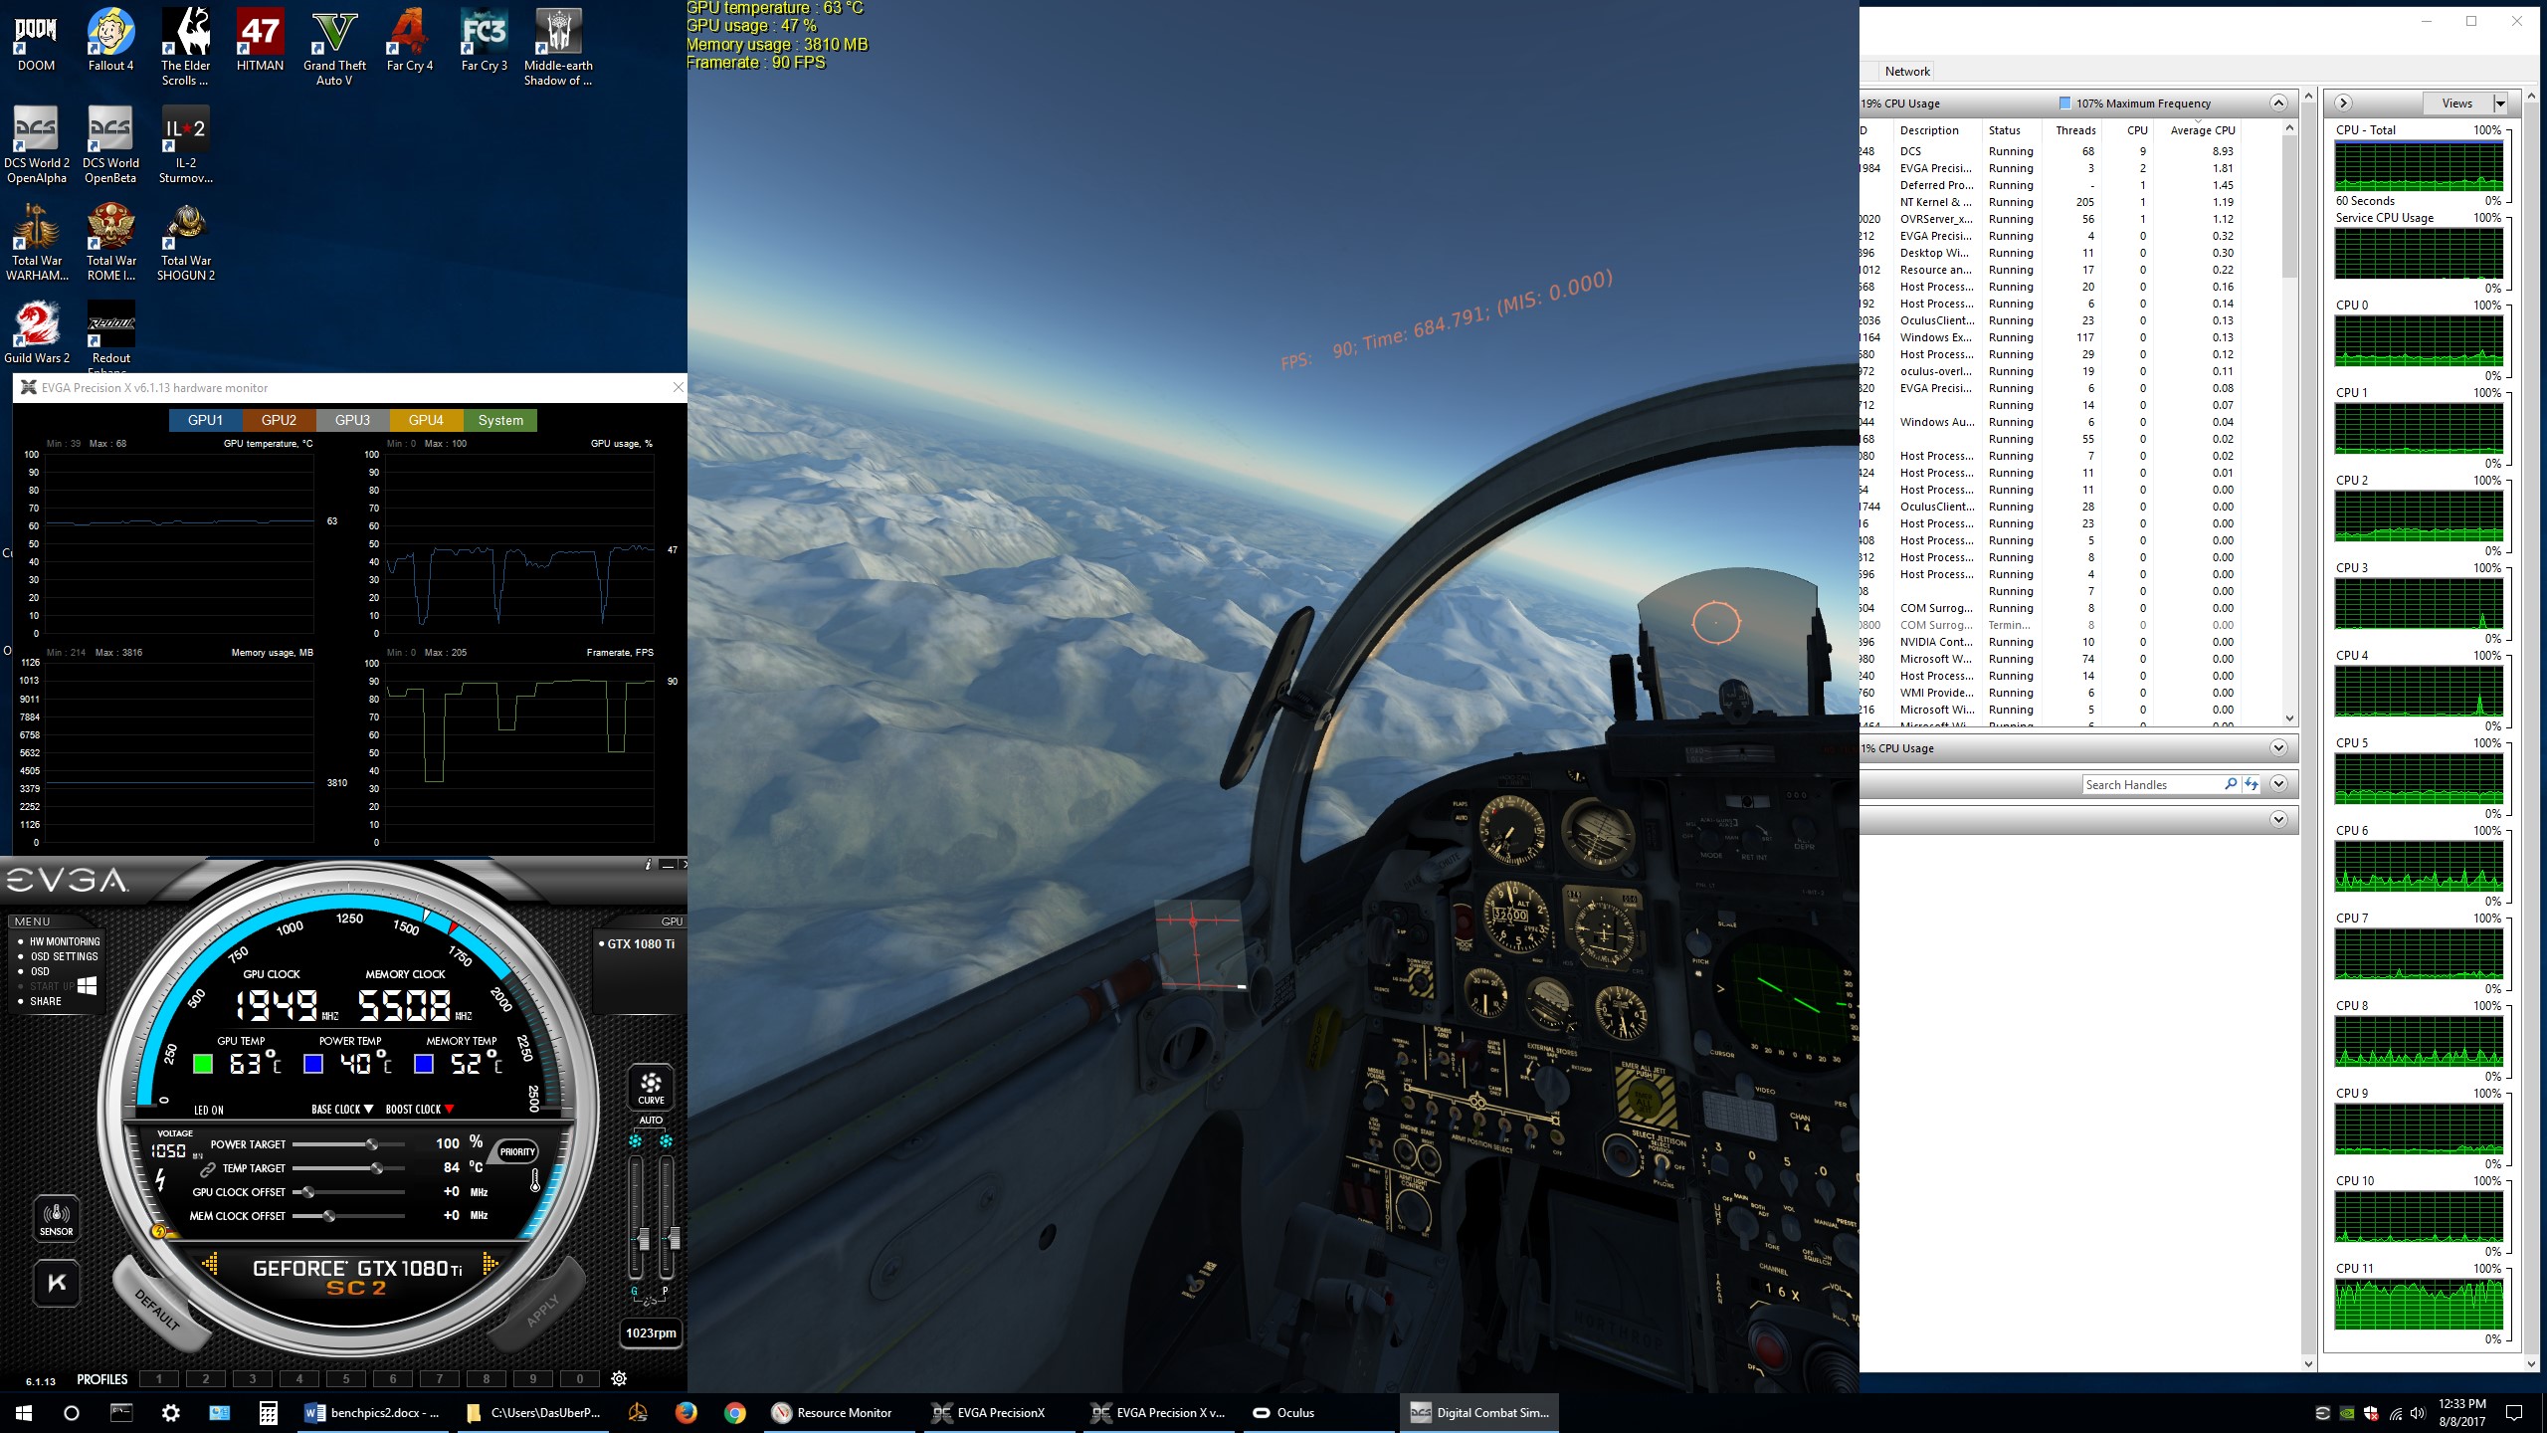
Task: Collapse the CPU processes section in Resource Monitor
Action: (2277, 103)
